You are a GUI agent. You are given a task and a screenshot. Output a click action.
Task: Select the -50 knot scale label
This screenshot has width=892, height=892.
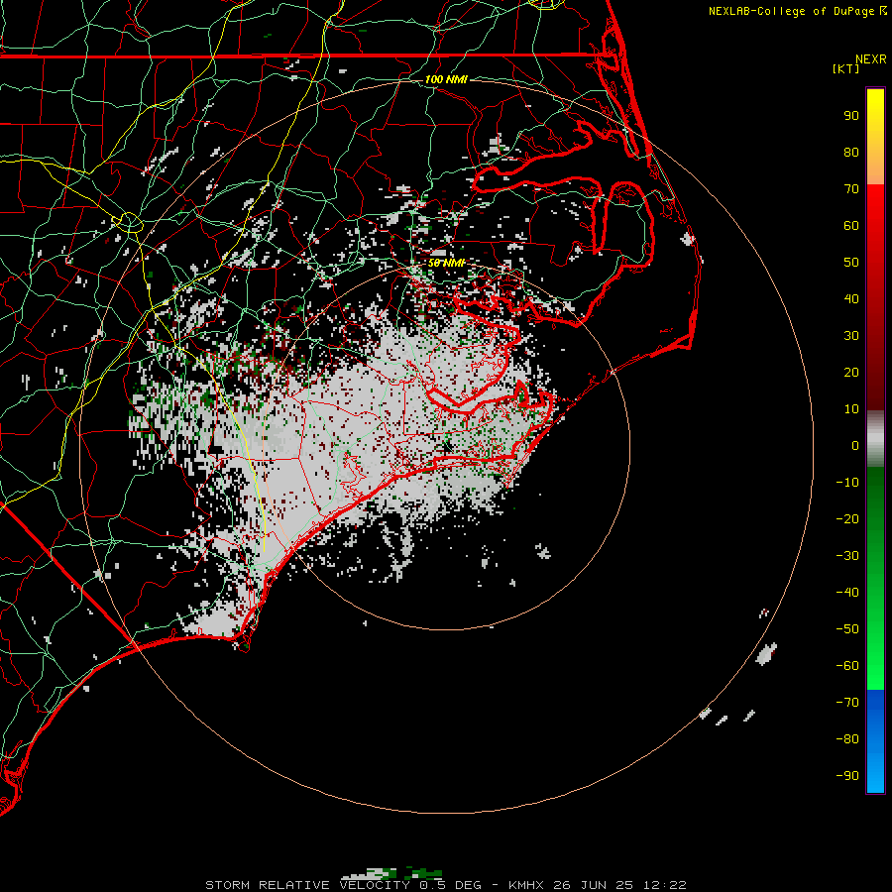tap(847, 629)
